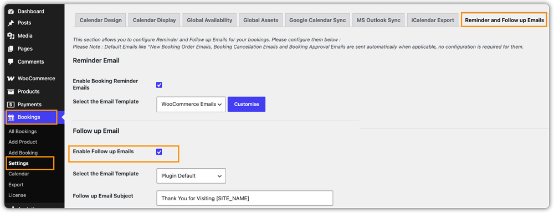Open the Export submenu link

click(16, 185)
